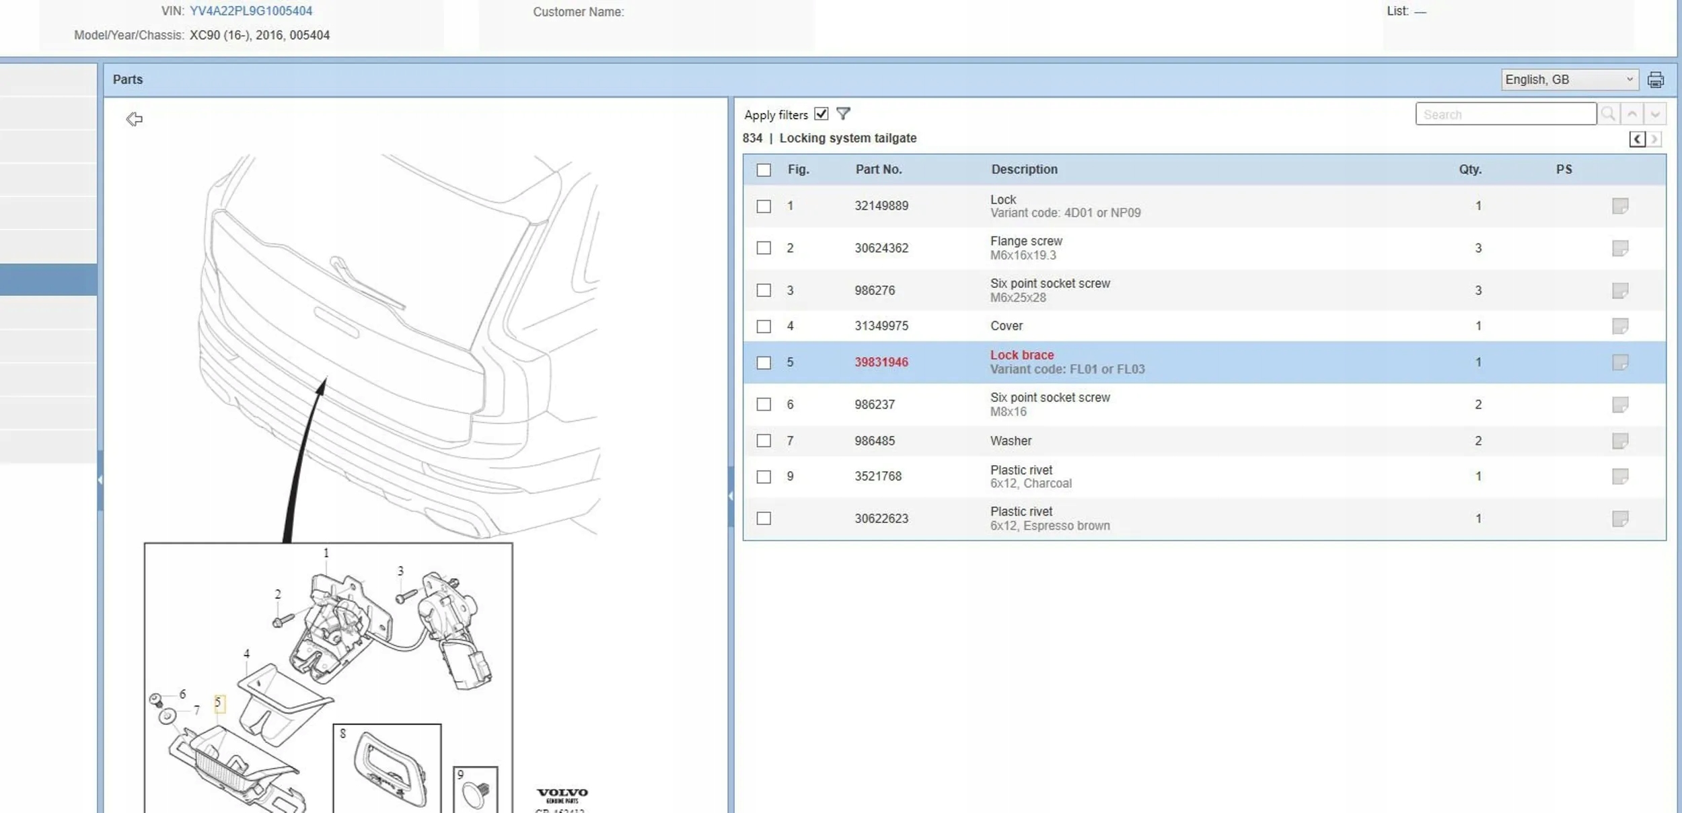Image resolution: width=1682 pixels, height=813 pixels.
Task: Click callout number 5 in diagram
Action: pos(219,704)
